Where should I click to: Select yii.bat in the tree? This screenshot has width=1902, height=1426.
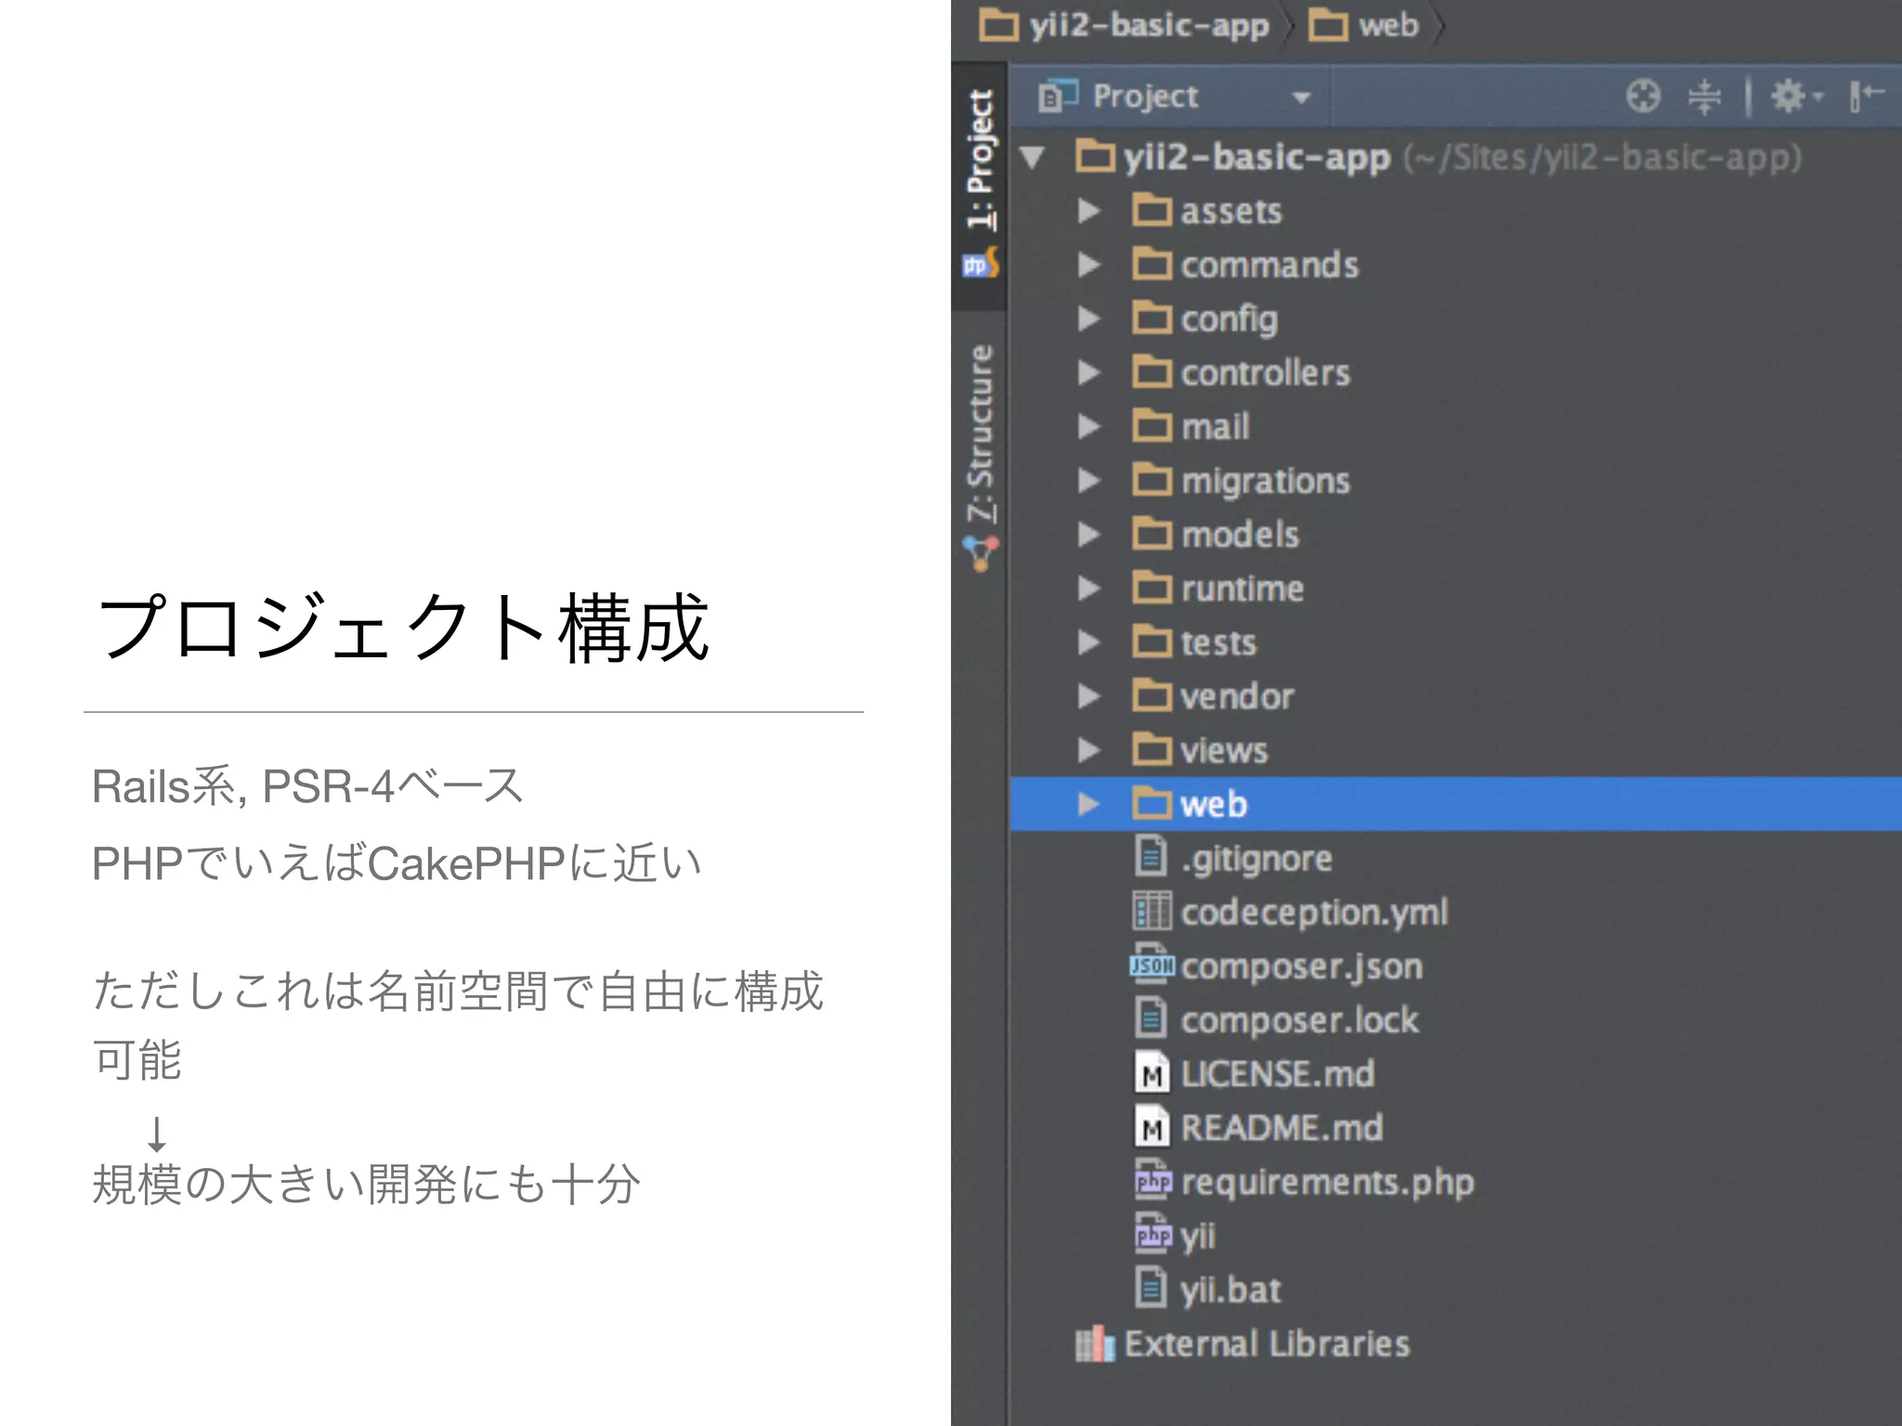tap(1231, 1290)
